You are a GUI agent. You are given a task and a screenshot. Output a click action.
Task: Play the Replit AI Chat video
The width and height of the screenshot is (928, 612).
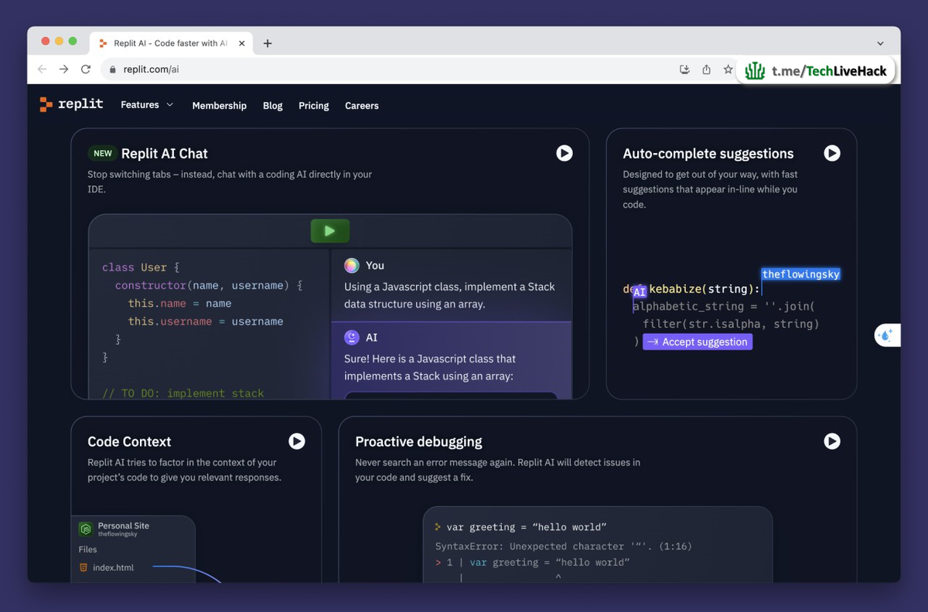click(565, 153)
